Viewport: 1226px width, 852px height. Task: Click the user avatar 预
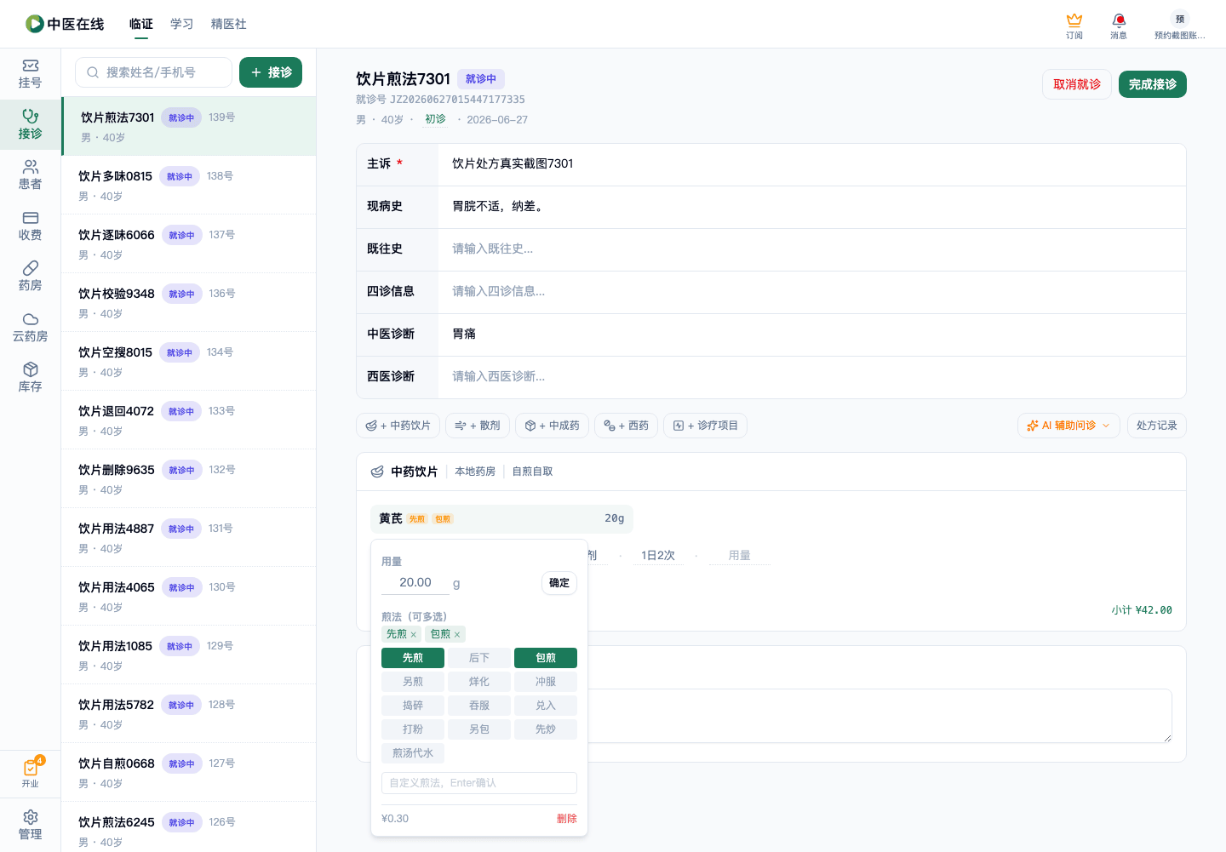(x=1179, y=19)
